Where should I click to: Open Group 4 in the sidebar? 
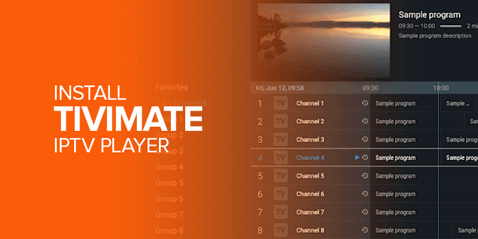tap(169, 167)
